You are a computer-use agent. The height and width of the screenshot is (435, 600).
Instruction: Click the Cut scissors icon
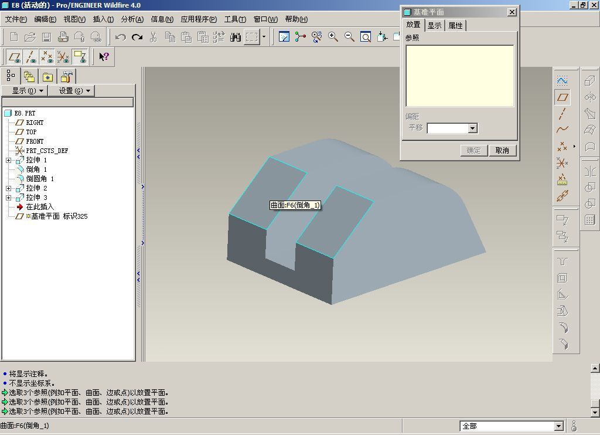(x=154, y=37)
